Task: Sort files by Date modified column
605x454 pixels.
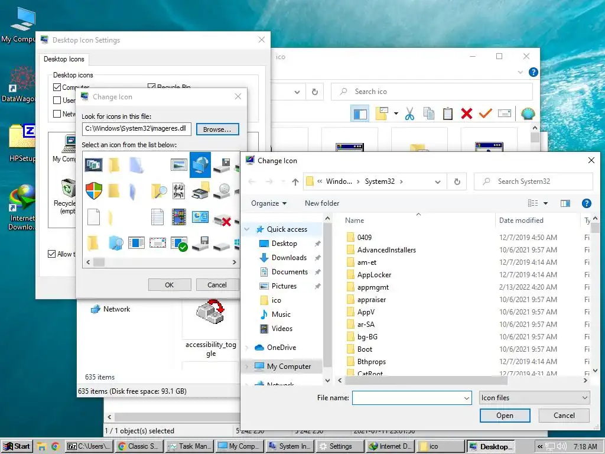Action: (521, 220)
